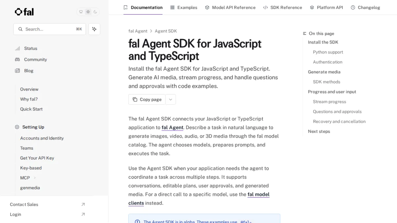This screenshot has width=397, height=223.
Task: Open Accounts and Identity page
Action: (42, 138)
